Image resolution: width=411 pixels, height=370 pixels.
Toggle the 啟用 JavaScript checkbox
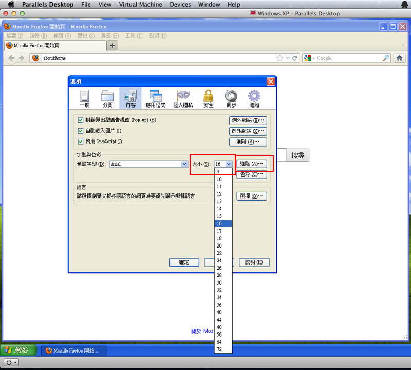coord(81,142)
